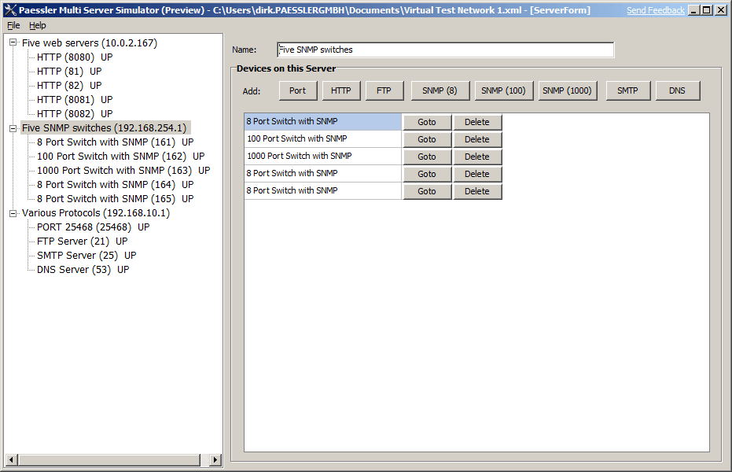Add an SMTP device
This screenshot has height=472, width=732.
pyautogui.click(x=627, y=90)
